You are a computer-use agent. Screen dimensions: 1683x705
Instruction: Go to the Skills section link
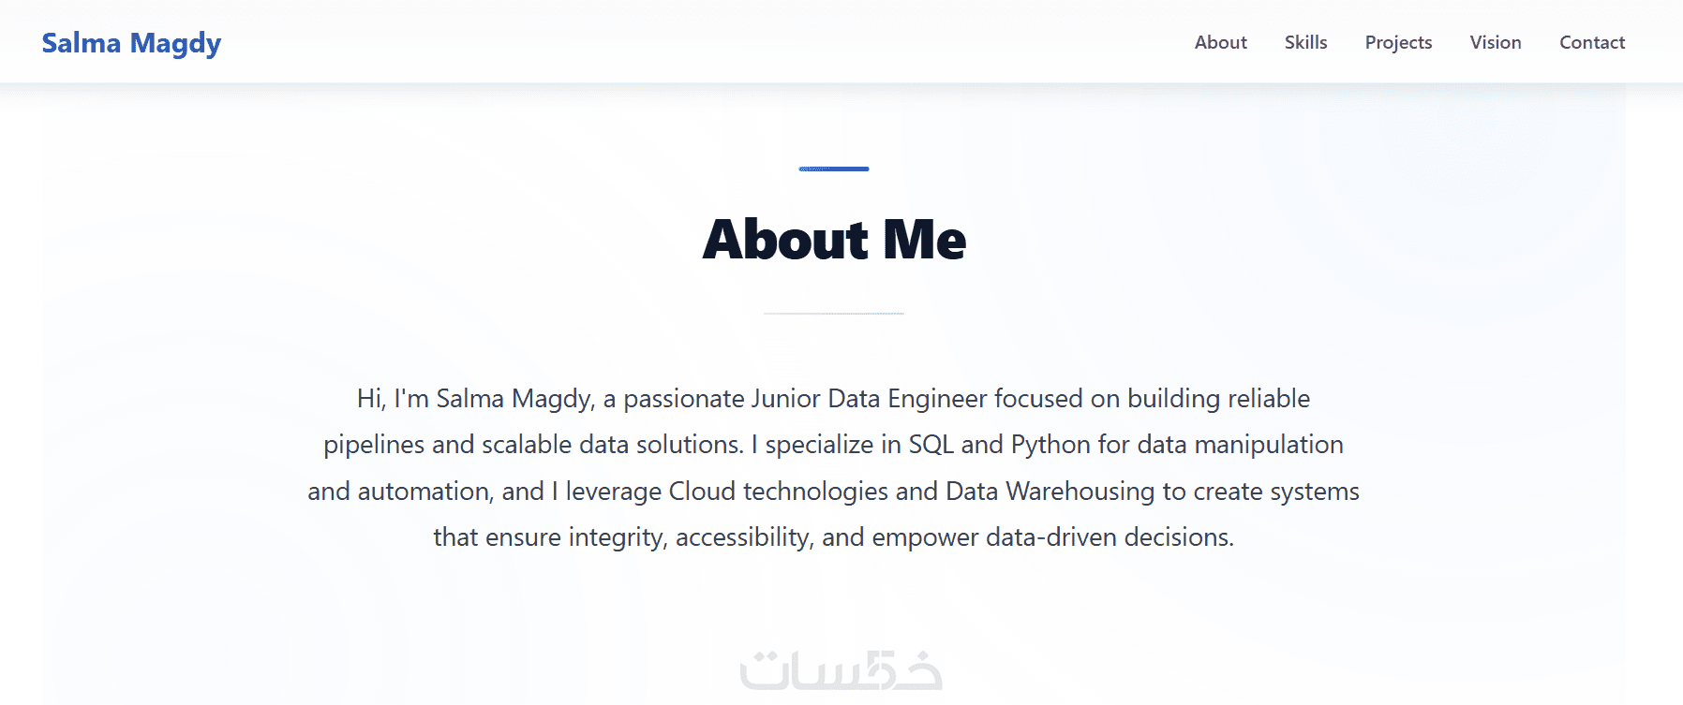pos(1305,42)
